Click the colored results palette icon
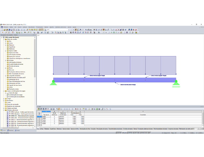 click(136, 32)
